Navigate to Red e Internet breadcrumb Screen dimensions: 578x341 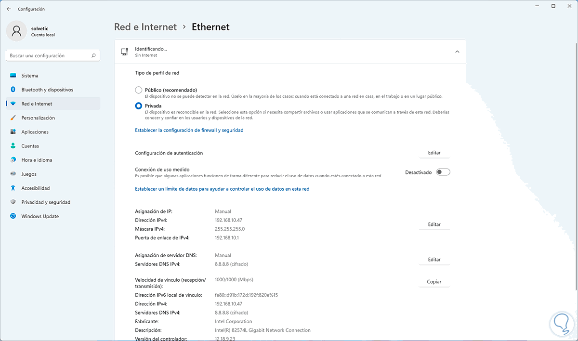click(x=145, y=27)
